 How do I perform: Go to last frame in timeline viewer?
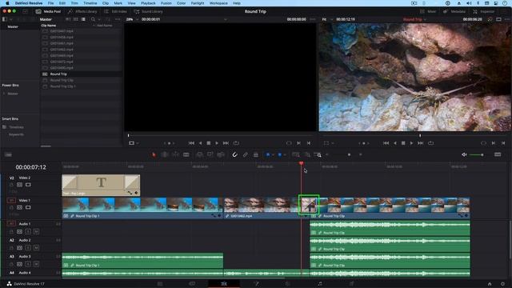pyautogui.click(x=421, y=143)
